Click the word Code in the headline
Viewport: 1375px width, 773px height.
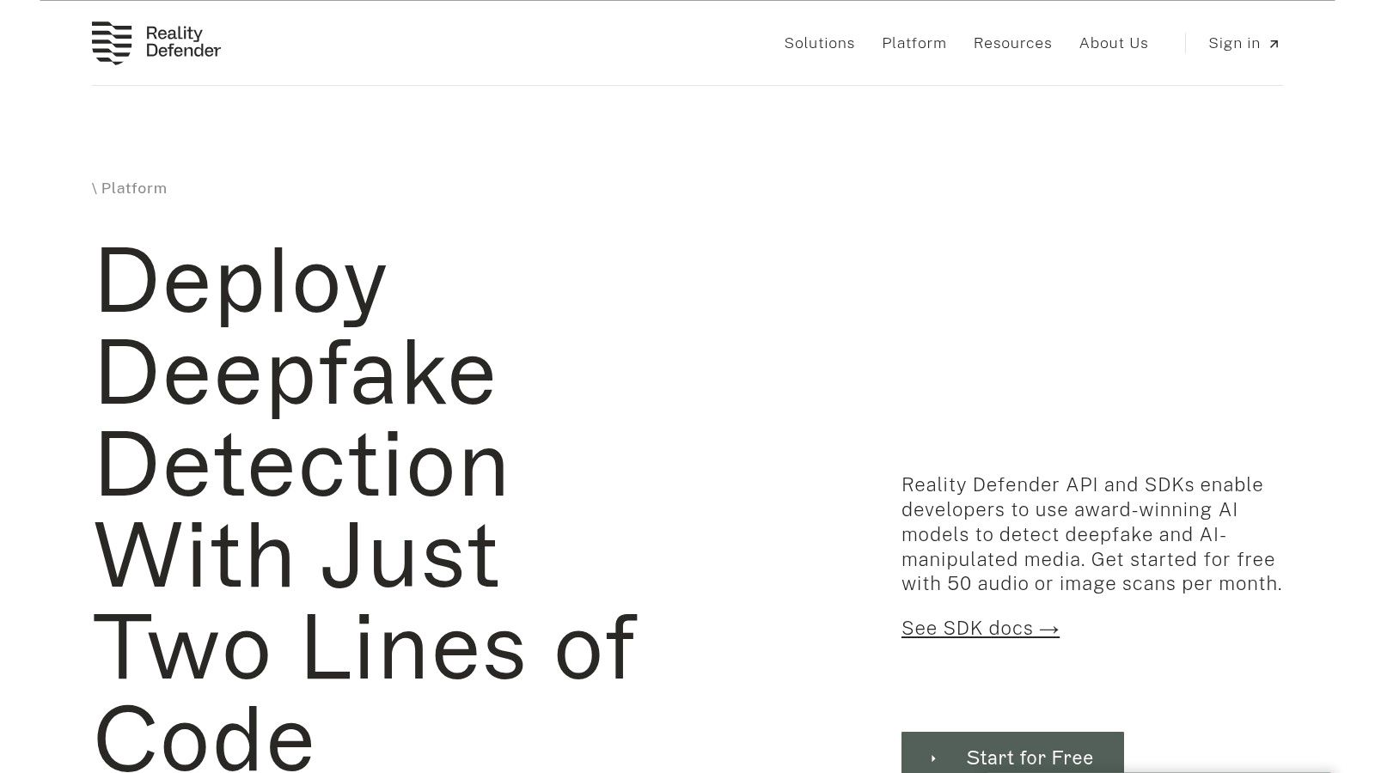[x=204, y=738]
